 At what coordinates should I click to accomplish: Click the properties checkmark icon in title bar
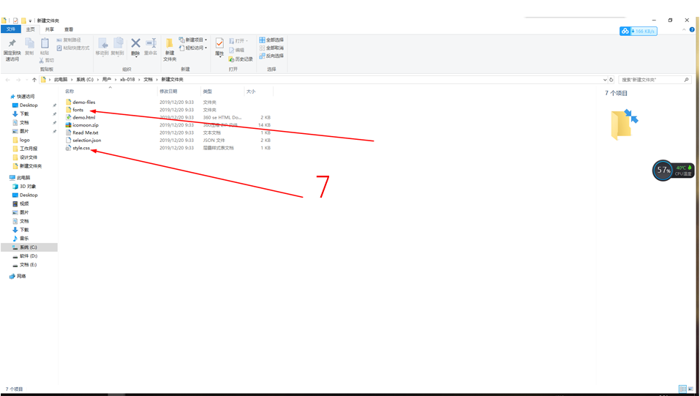[15, 20]
